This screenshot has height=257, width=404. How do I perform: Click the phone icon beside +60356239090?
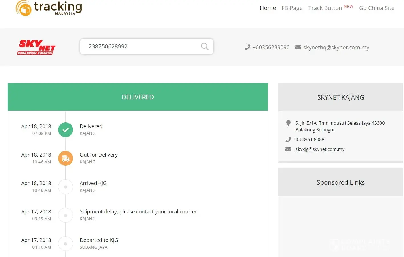pyautogui.click(x=247, y=47)
